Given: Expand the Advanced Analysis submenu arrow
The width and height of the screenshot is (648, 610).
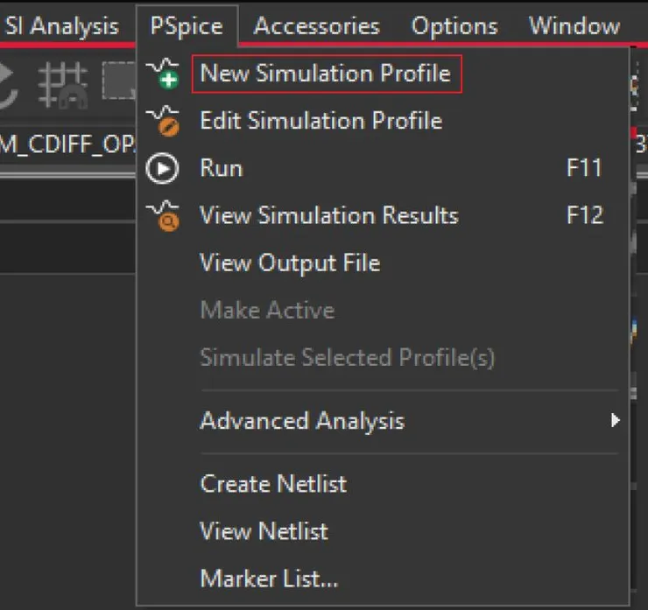Looking at the screenshot, I should click(615, 421).
